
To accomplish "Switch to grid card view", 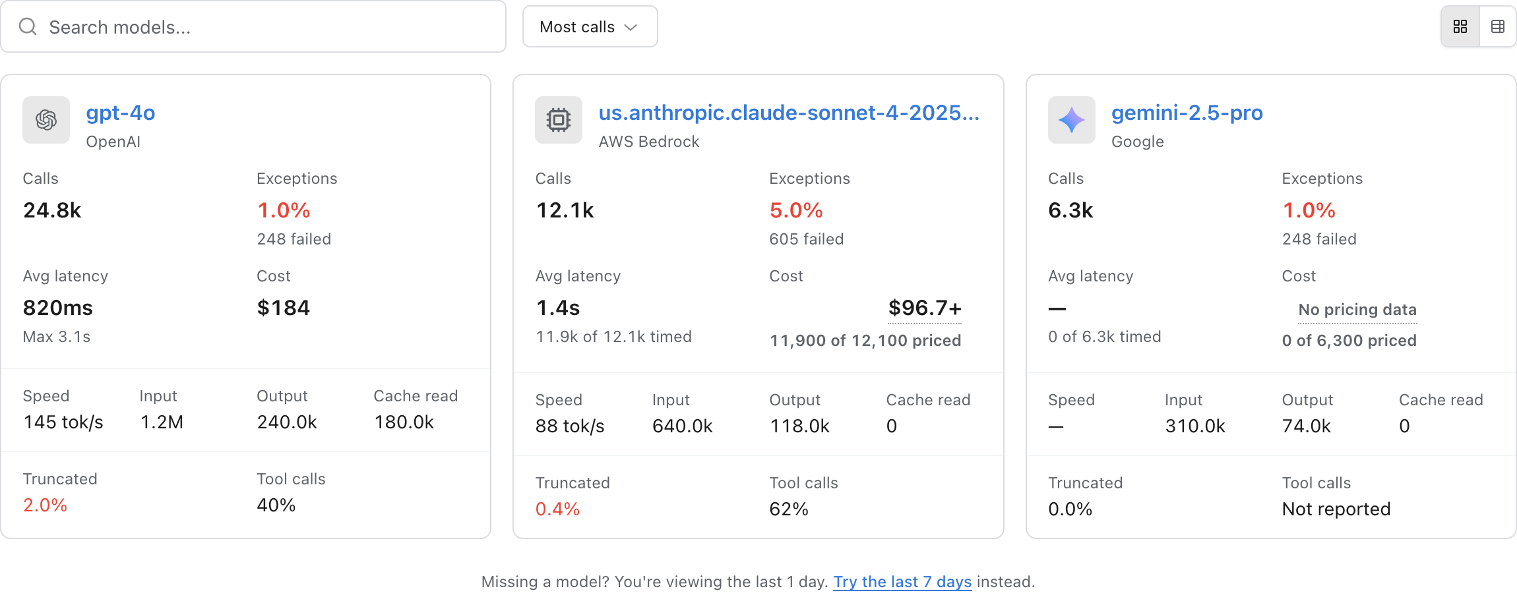I will (1460, 27).
